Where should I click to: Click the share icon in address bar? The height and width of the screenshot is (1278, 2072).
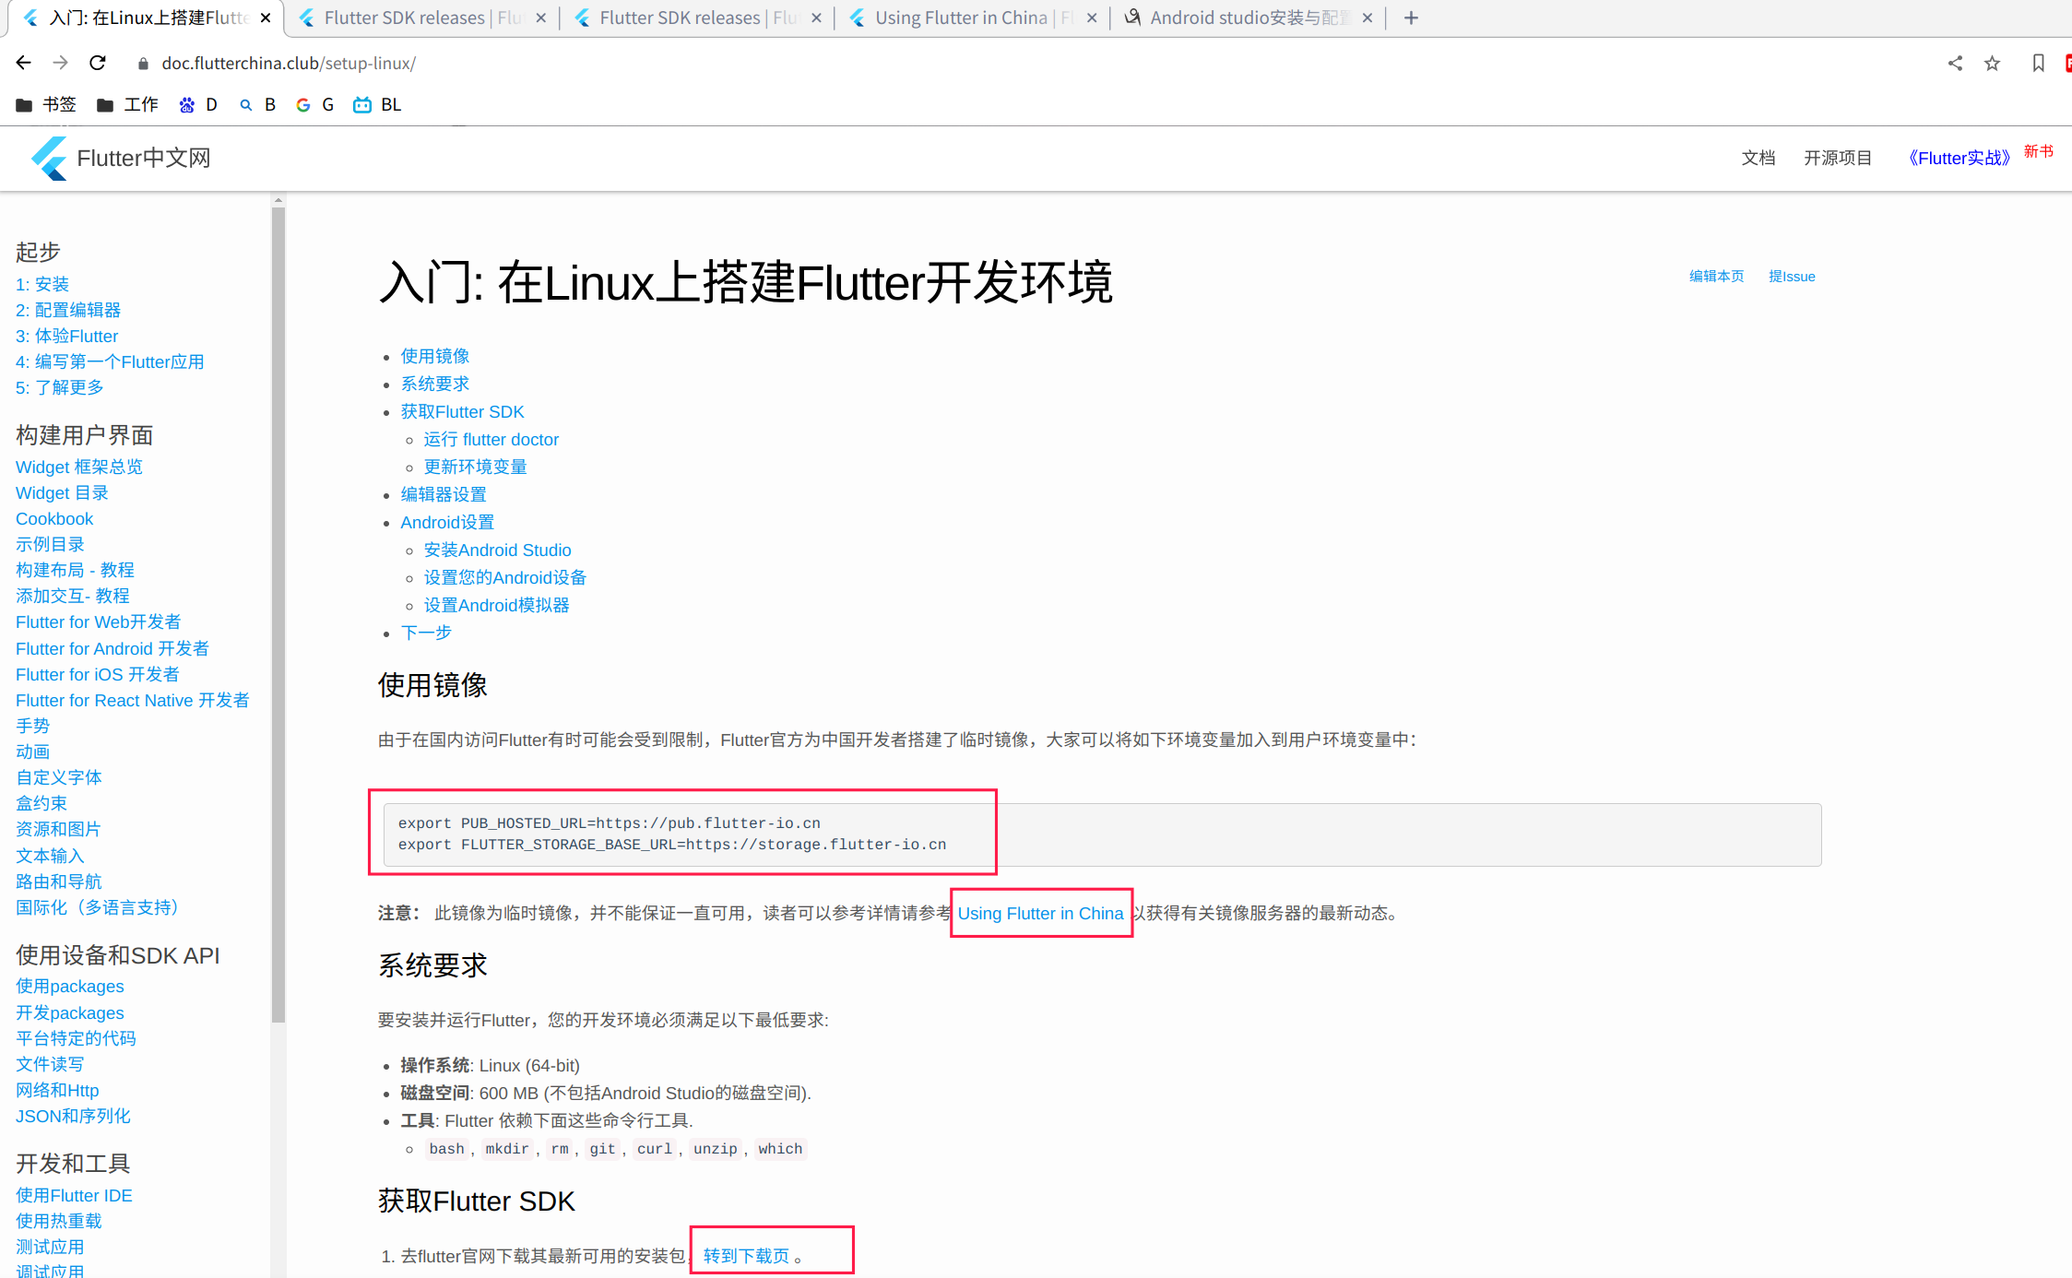pos(1955,63)
